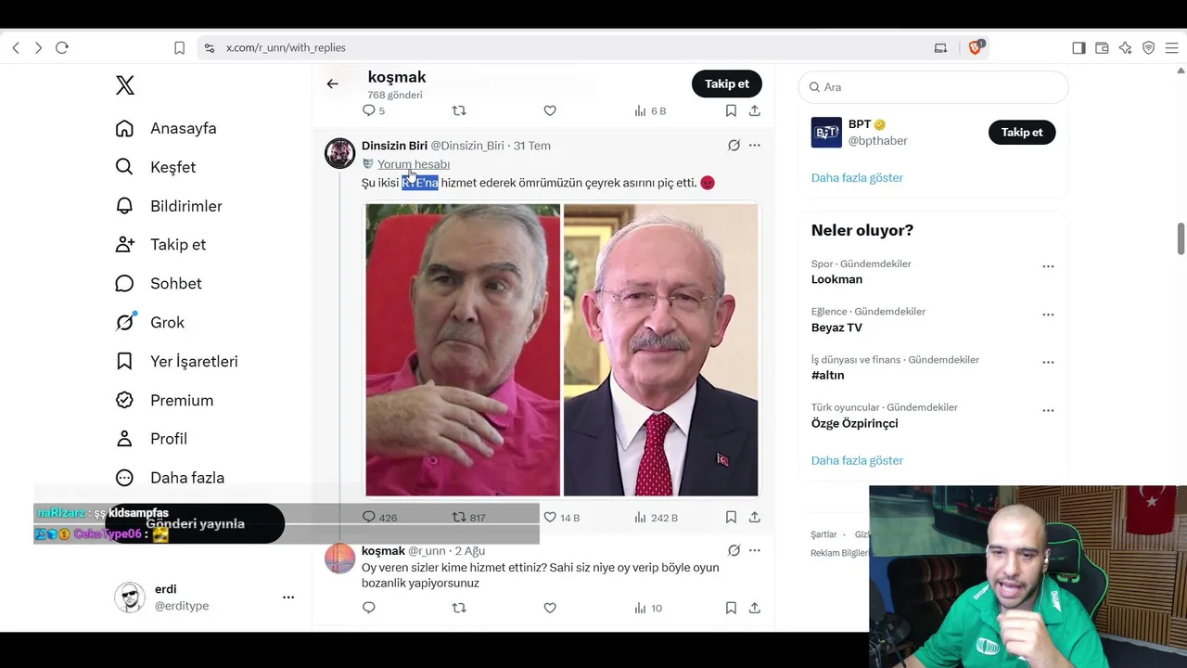Image resolution: width=1187 pixels, height=668 pixels.
Task: Open Sohbet in the sidebar
Action: 159,283
